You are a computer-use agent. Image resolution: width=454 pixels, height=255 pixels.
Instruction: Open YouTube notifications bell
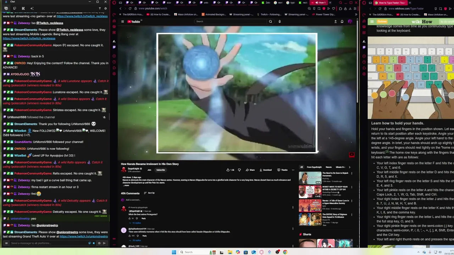tap(342, 22)
